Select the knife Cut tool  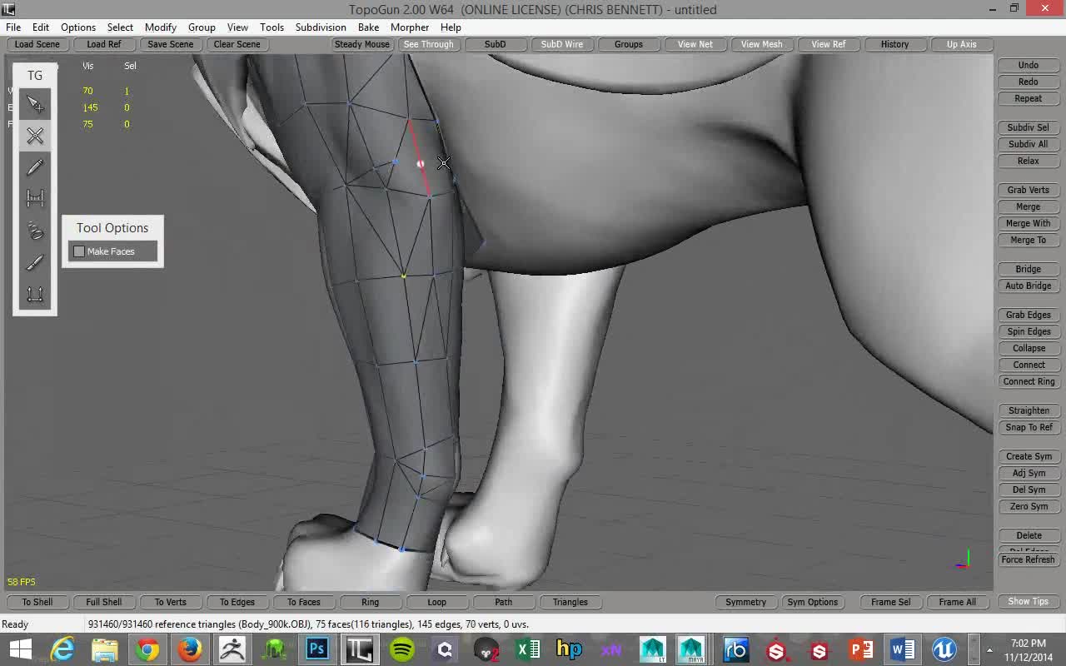click(x=35, y=262)
